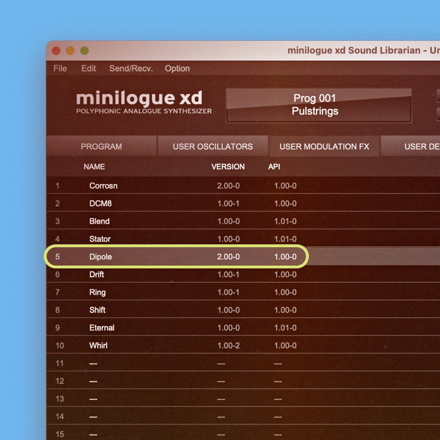Screen dimensions: 440x440
Task: Open the Option menu
Action: tap(177, 69)
